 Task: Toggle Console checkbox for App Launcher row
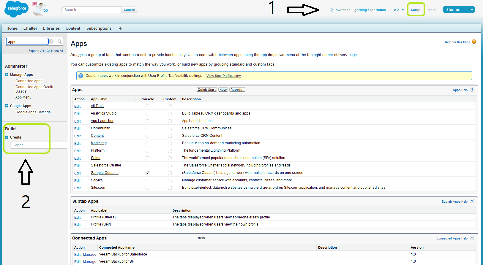[x=147, y=121]
